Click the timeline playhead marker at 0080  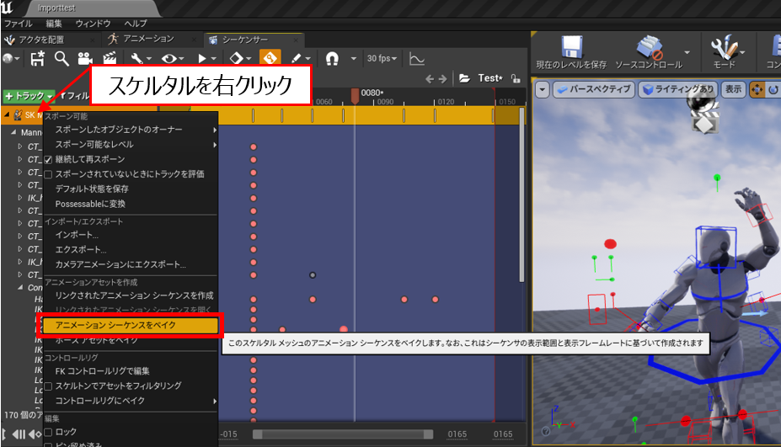[355, 96]
